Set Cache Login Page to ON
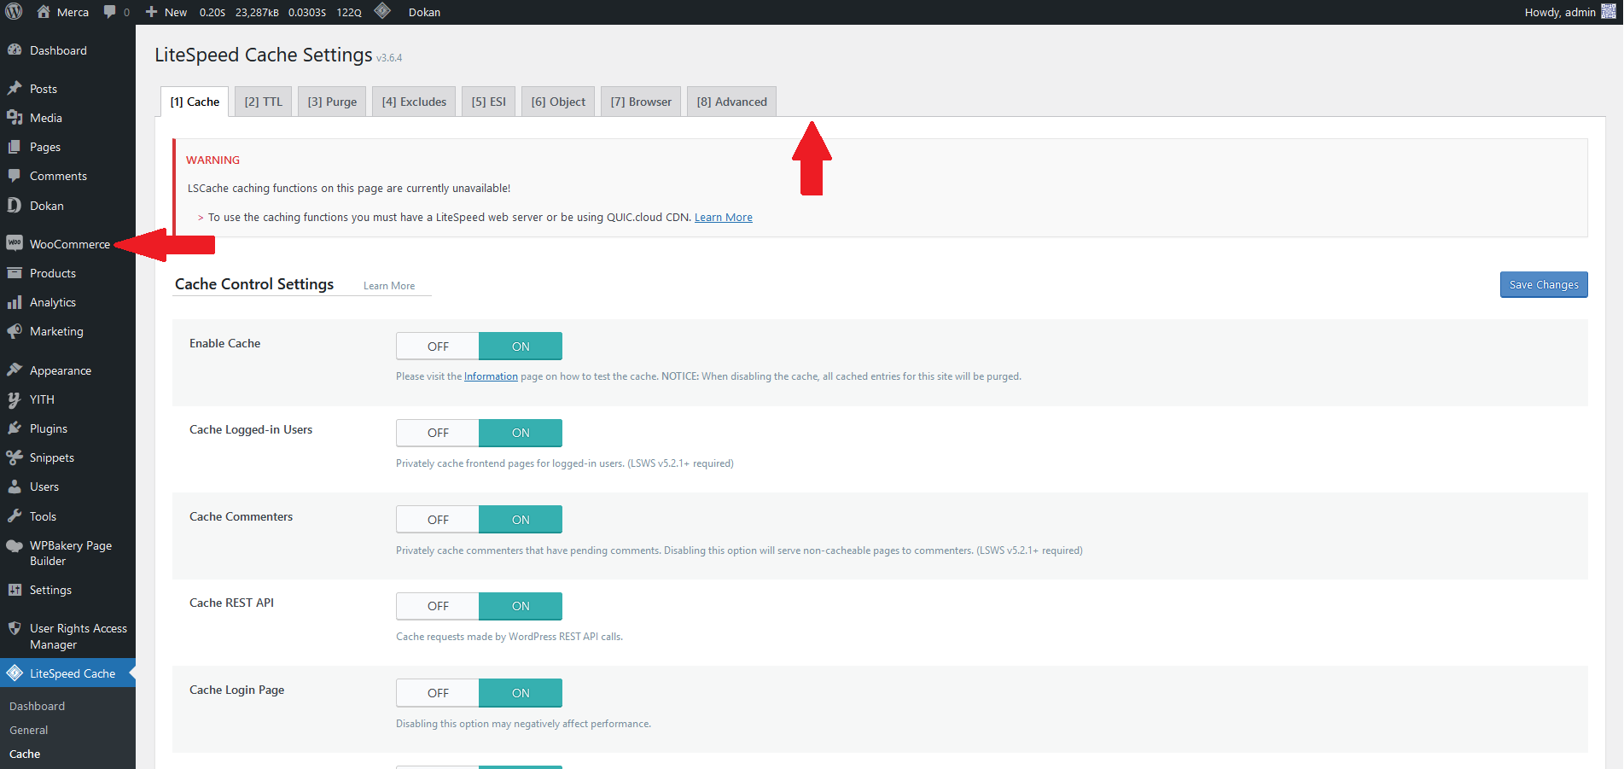This screenshot has height=769, width=1624. [x=521, y=693]
